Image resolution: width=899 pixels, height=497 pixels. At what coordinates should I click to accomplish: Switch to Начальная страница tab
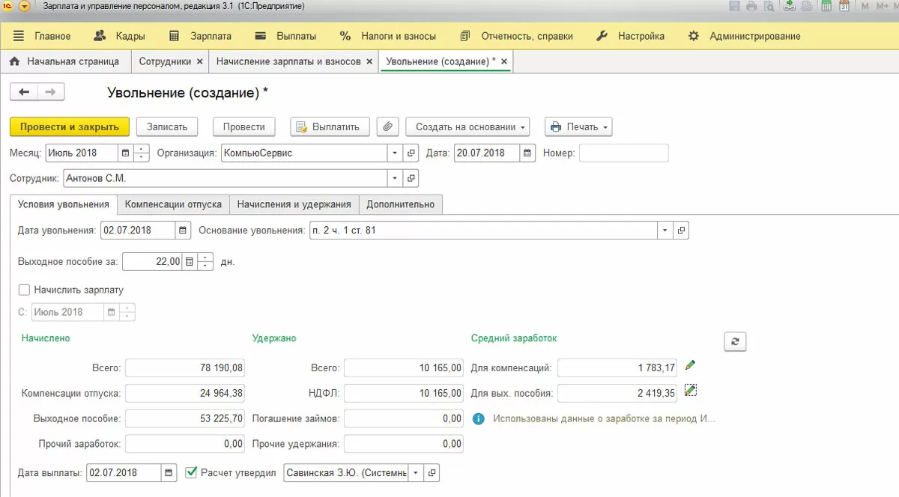[x=64, y=61]
